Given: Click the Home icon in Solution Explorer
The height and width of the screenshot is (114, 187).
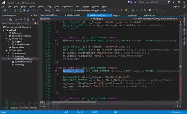Looking at the screenshot, I should click(x=11, y=19).
